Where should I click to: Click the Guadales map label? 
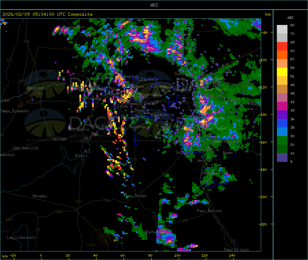[182, 73]
